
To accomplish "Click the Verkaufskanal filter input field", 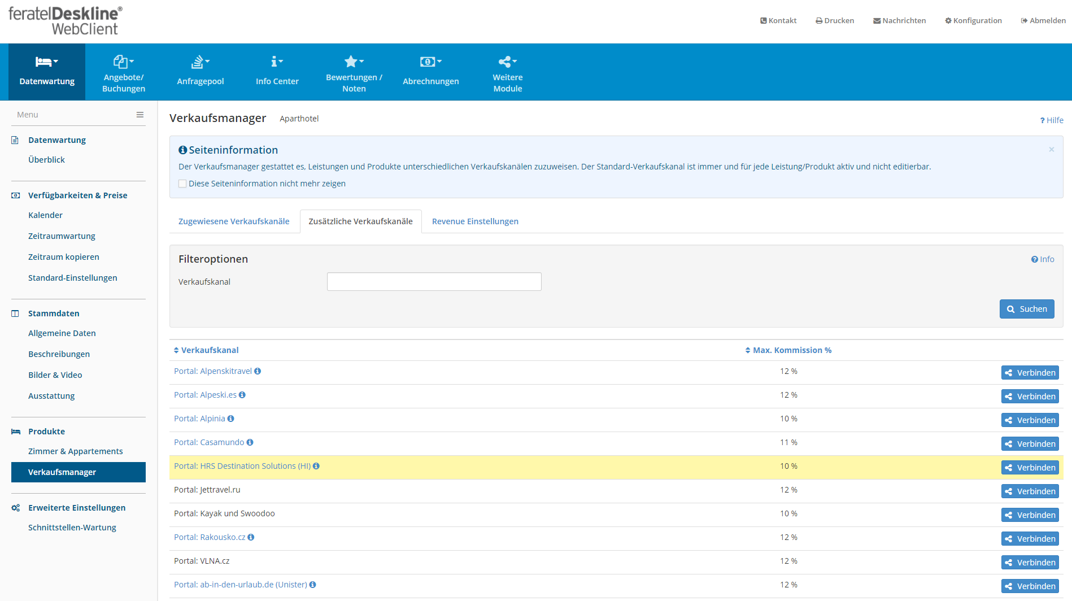I will [x=434, y=282].
